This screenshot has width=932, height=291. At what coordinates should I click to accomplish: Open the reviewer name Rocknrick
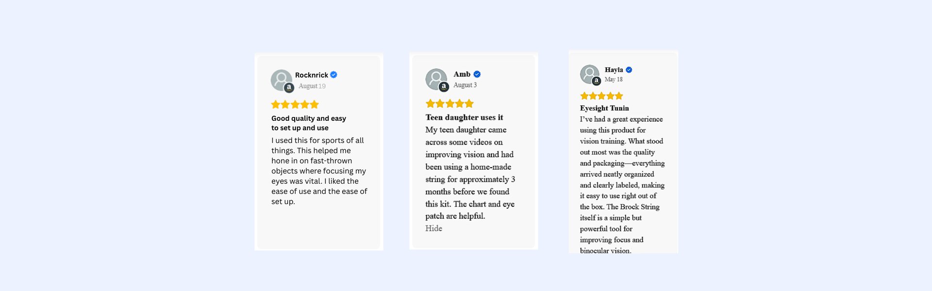point(312,75)
